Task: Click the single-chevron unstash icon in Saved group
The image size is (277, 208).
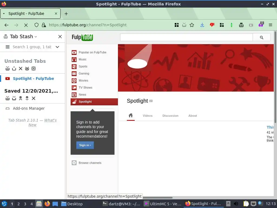Action: [x=27, y=98]
